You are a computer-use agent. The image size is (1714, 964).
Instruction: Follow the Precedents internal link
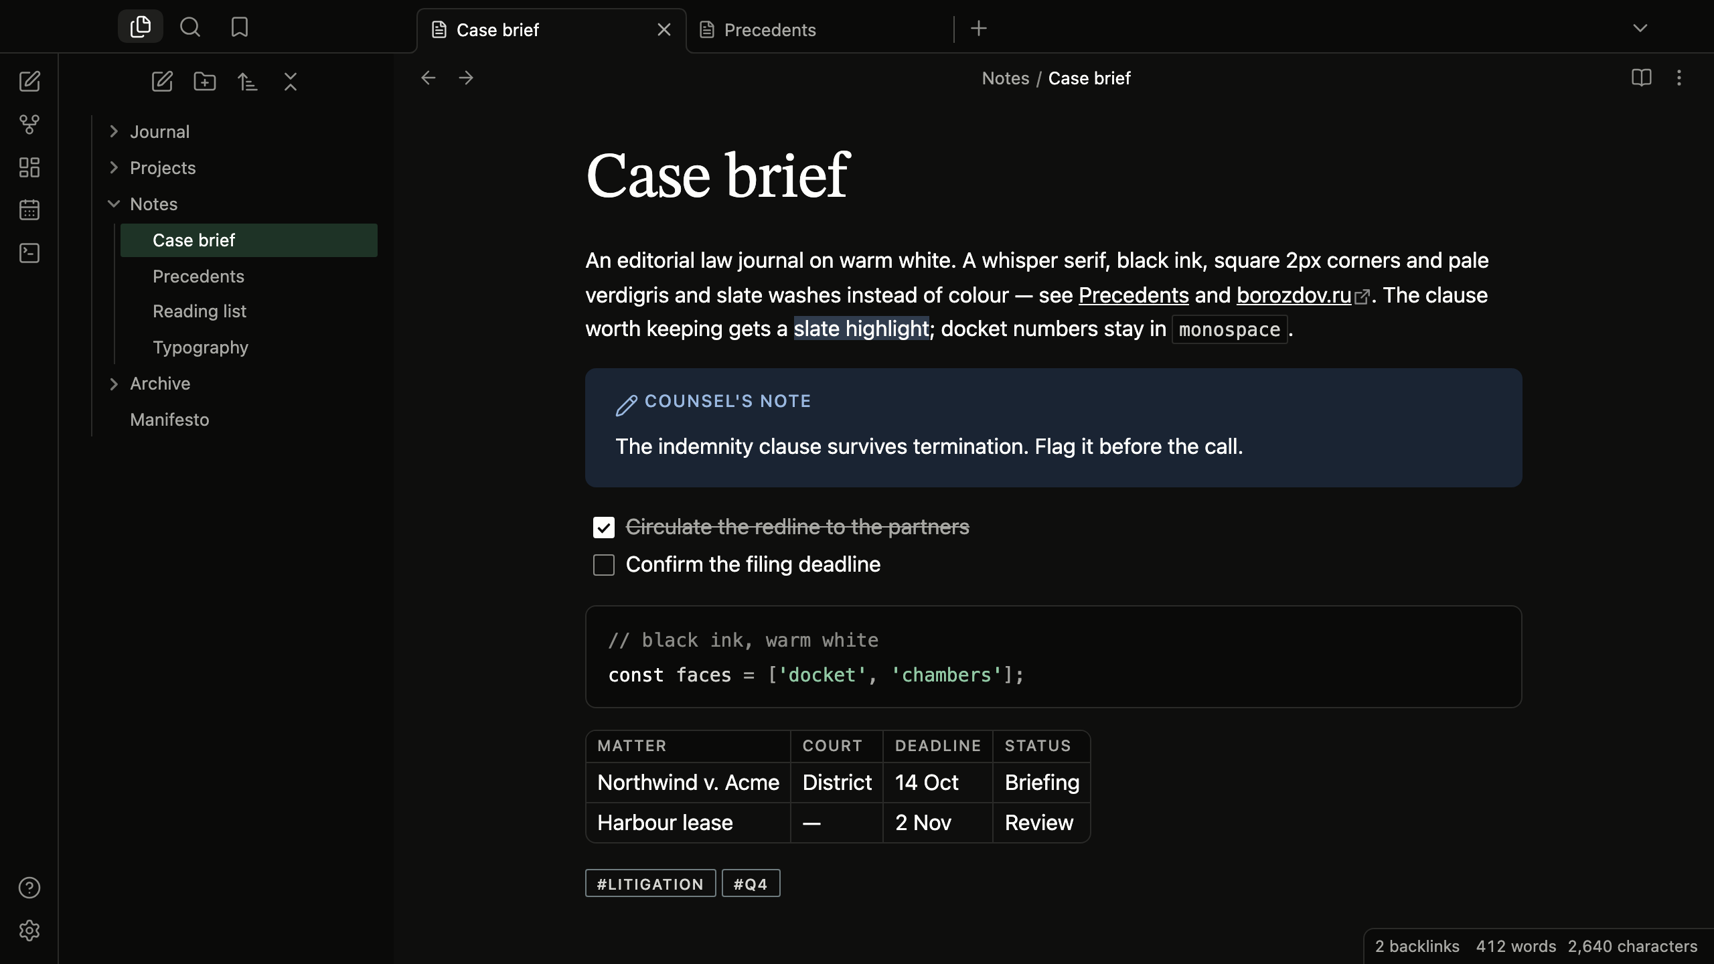1134,295
